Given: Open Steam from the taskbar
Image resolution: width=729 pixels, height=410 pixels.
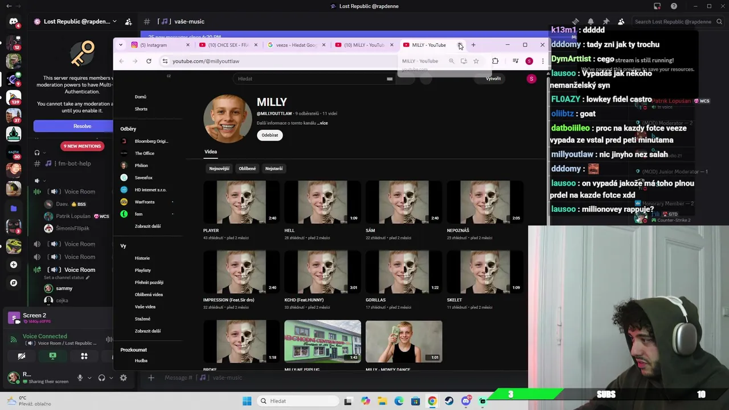Looking at the screenshot, I should (x=449, y=401).
